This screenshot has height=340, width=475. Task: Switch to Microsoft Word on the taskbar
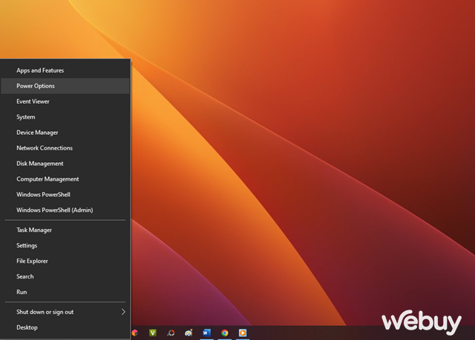pos(206,333)
